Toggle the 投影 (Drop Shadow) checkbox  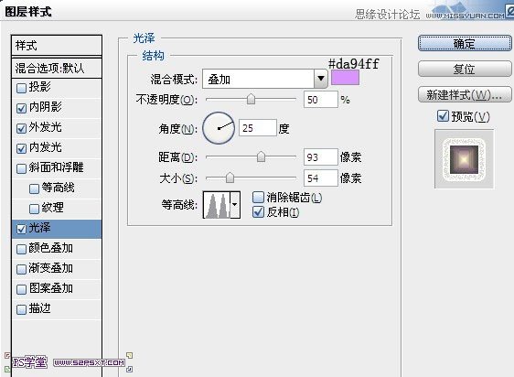21,88
